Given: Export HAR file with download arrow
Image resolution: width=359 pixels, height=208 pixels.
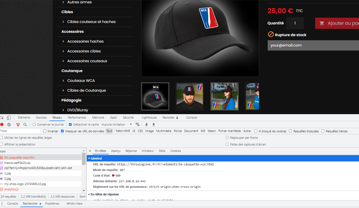Looking at the screenshot, I should tap(154, 124).
